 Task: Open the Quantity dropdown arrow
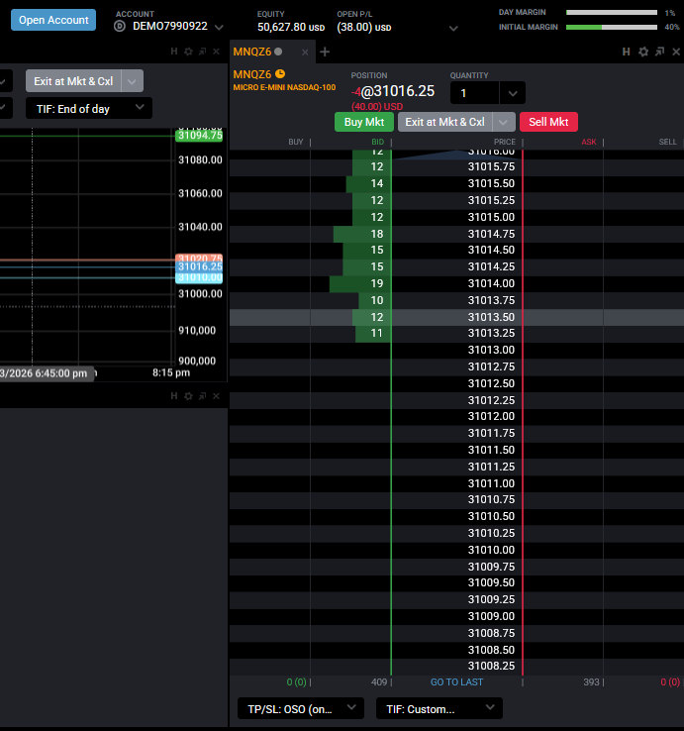[x=513, y=93]
